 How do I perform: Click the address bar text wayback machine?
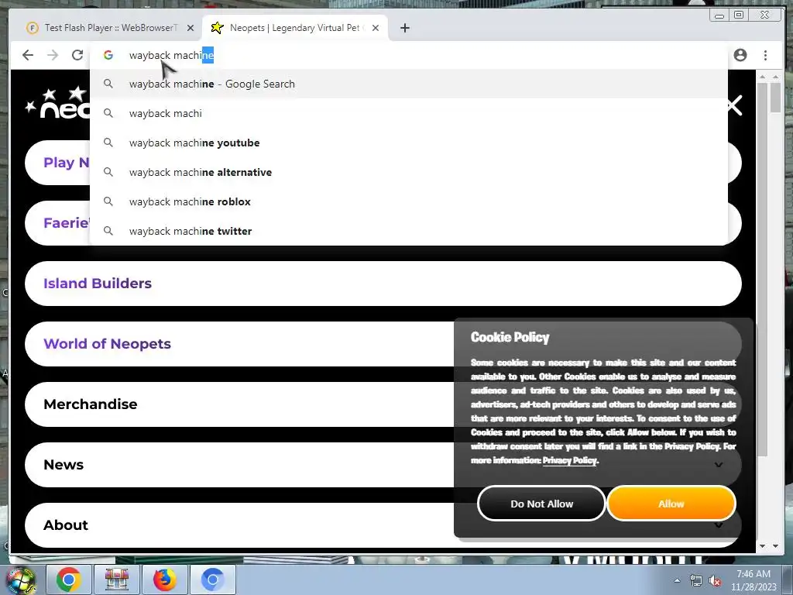(x=171, y=55)
